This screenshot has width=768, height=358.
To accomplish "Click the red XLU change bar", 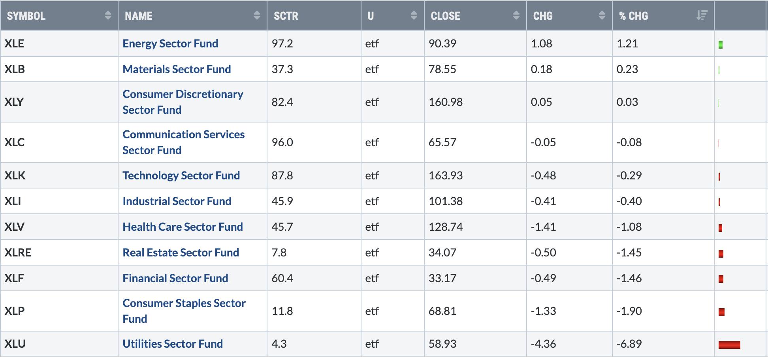I will pyautogui.click(x=729, y=345).
